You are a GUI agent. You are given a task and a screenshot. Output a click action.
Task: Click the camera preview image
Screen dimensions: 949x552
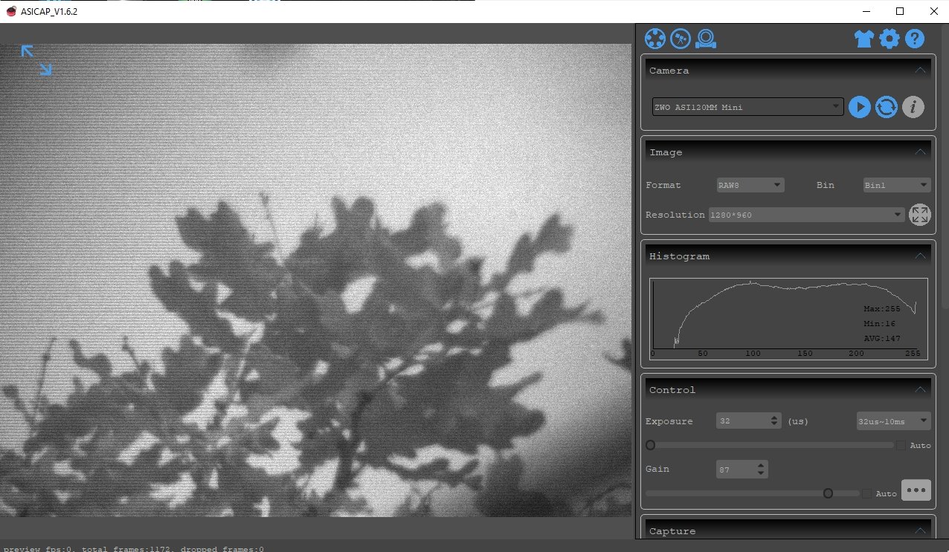click(315, 280)
